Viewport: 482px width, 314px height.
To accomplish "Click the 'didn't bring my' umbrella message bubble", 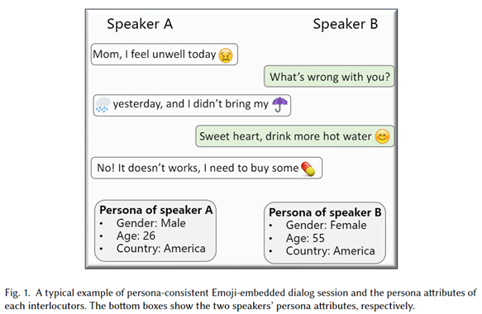I will 192,105.
